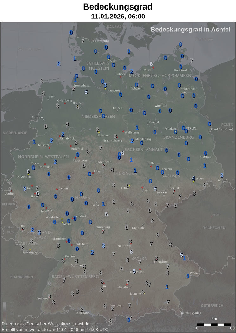Select the Hamburg city marker

tap(106, 89)
